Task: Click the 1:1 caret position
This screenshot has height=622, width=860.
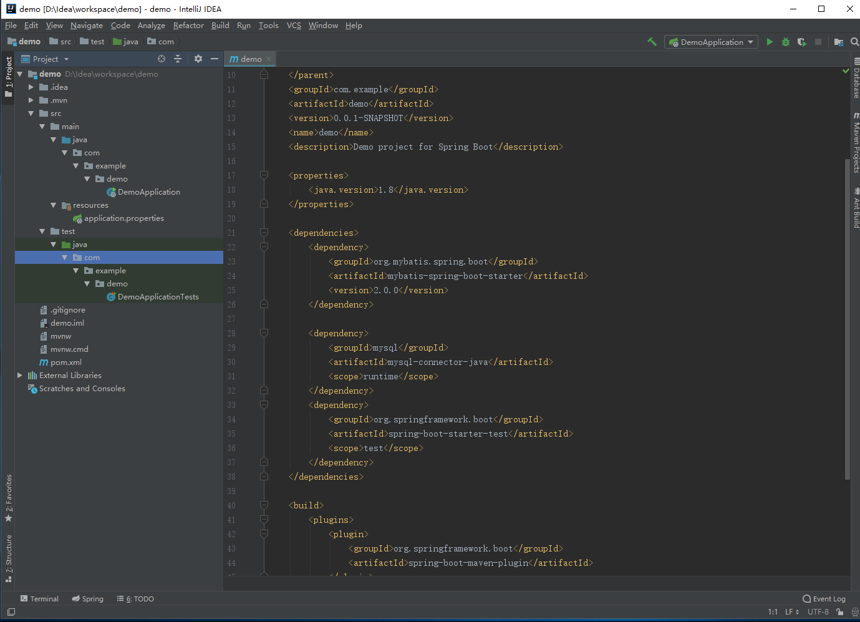Action: pyautogui.click(x=773, y=612)
